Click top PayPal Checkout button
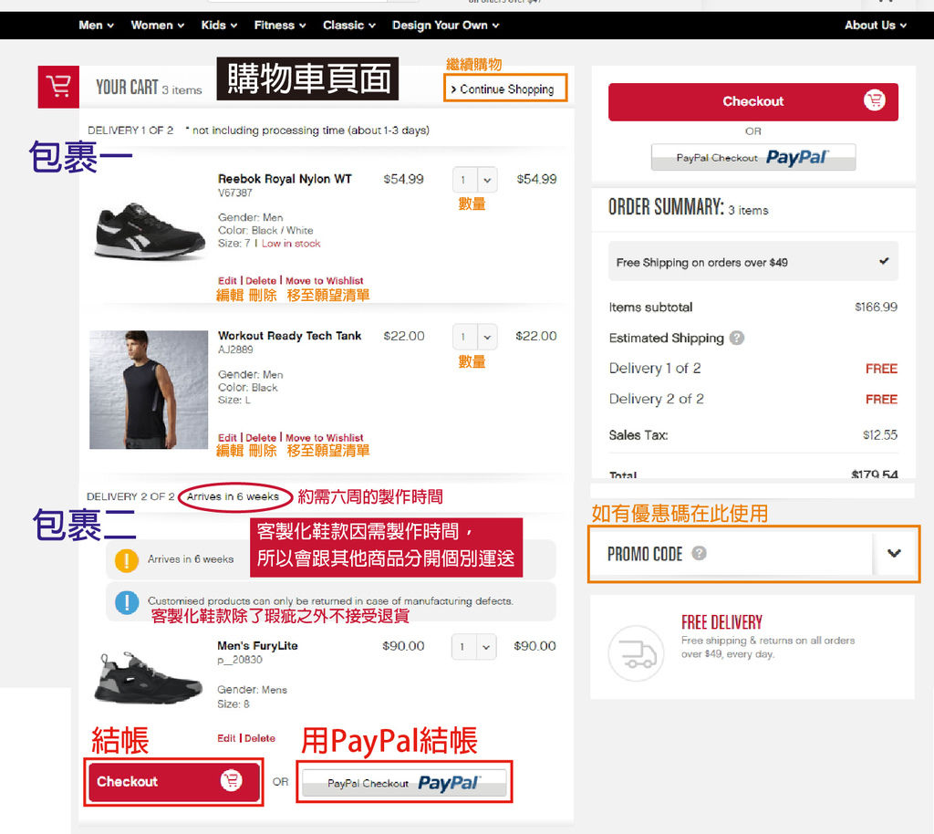The height and width of the screenshot is (834, 934). coord(752,157)
